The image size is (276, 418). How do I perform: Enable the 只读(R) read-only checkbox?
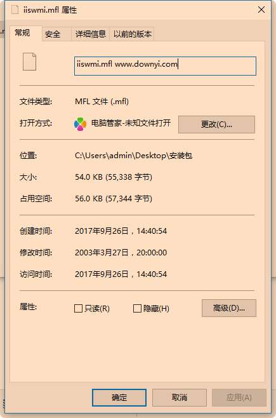[78, 309]
